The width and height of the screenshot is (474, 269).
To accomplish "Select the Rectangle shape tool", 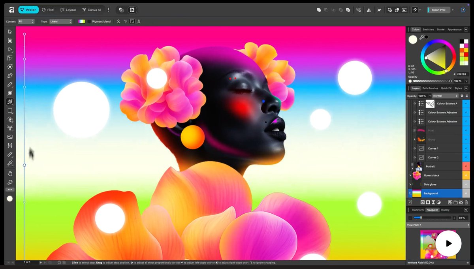I will (x=10, y=111).
